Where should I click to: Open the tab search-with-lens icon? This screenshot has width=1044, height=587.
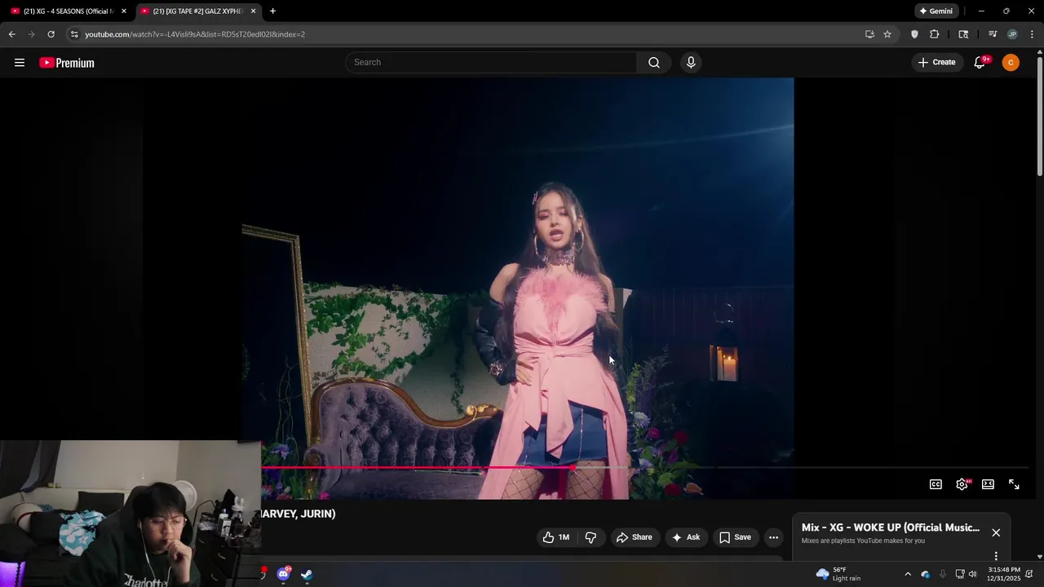tap(963, 34)
